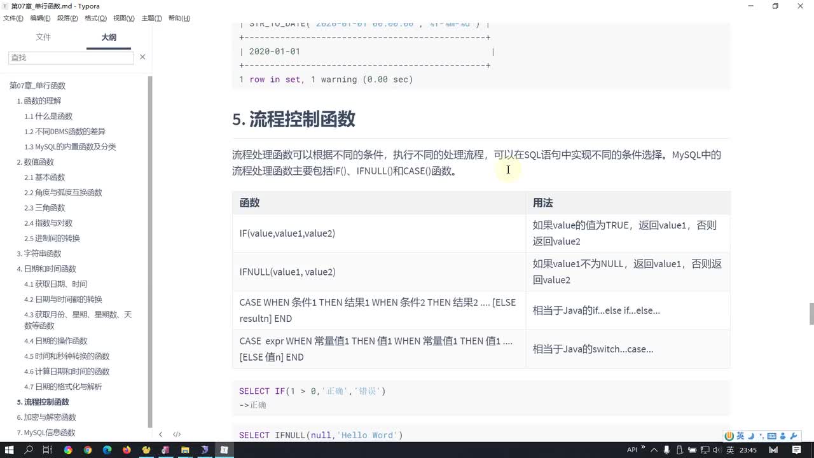This screenshot has width=814, height=458.
Task: Show hidden system tray icons
Action: click(654, 450)
